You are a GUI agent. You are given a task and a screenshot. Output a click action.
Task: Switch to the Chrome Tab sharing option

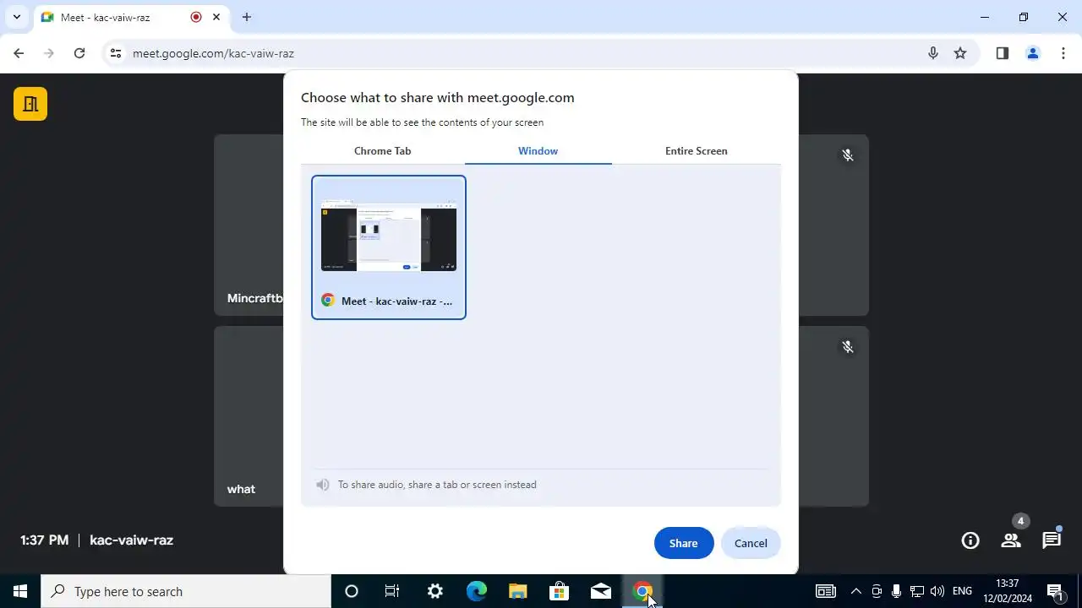(x=382, y=151)
